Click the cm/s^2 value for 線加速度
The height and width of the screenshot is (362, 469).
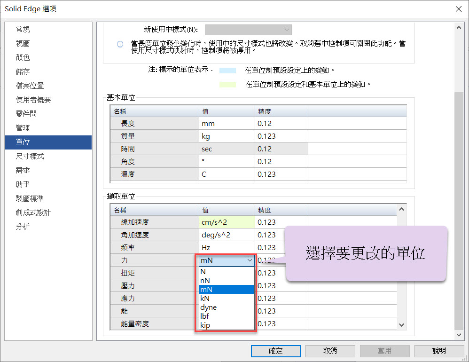(227, 222)
